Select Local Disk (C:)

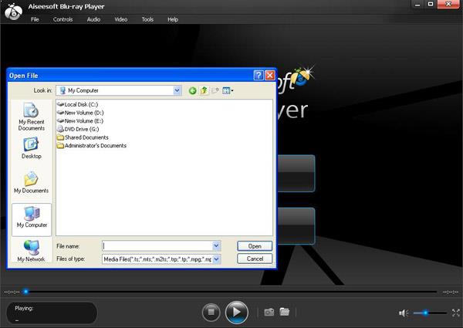coord(77,104)
